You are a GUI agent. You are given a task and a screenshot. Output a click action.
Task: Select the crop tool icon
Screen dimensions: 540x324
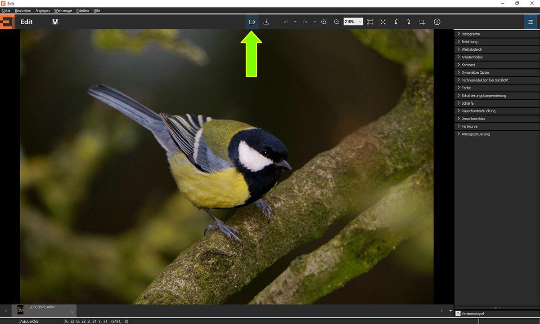(422, 22)
